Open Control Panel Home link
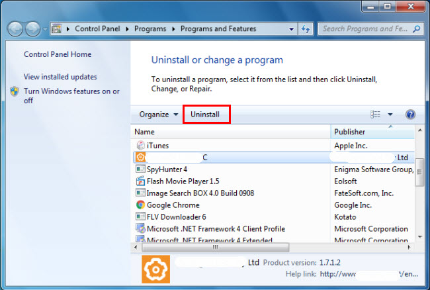Screen dimensions: 430x290 (58, 54)
